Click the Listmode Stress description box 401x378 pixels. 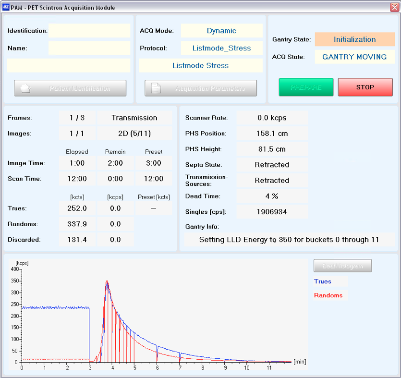click(201, 65)
